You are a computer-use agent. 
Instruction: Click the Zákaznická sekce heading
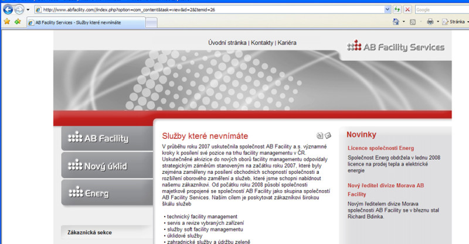point(90,232)
